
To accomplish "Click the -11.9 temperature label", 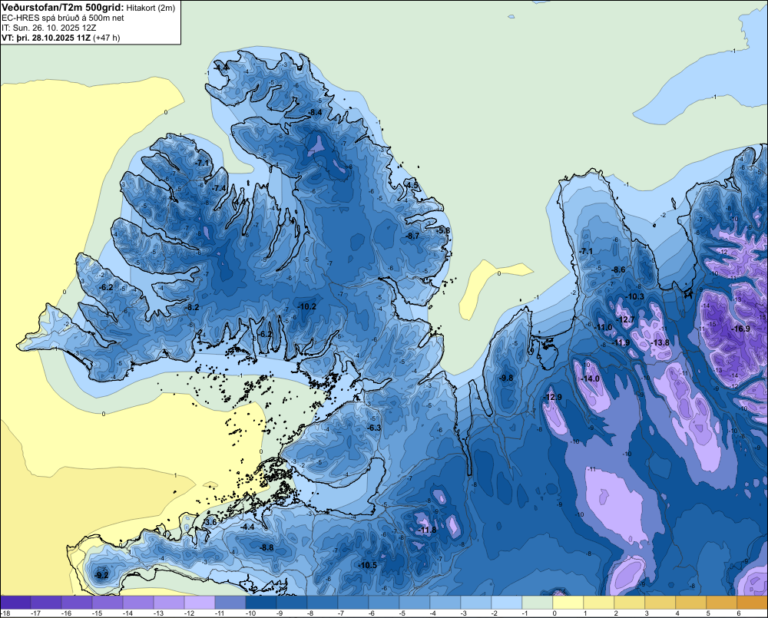I will coord(621,342).
